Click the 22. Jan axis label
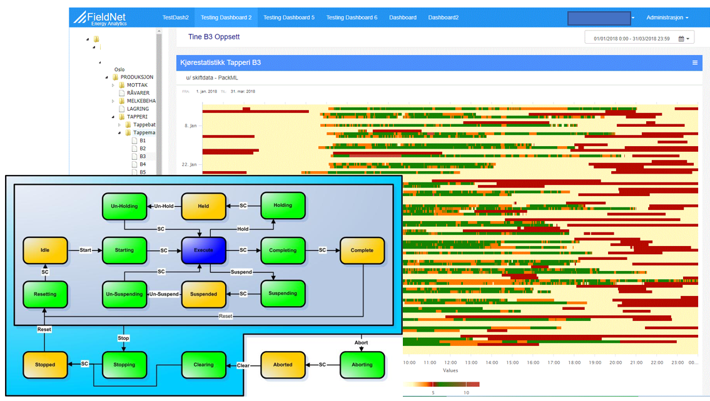This screenshot has height=401, width=710. [190, 164]
